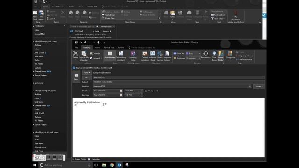
Task: Show Unread messages filter
Action: (79, 31)
